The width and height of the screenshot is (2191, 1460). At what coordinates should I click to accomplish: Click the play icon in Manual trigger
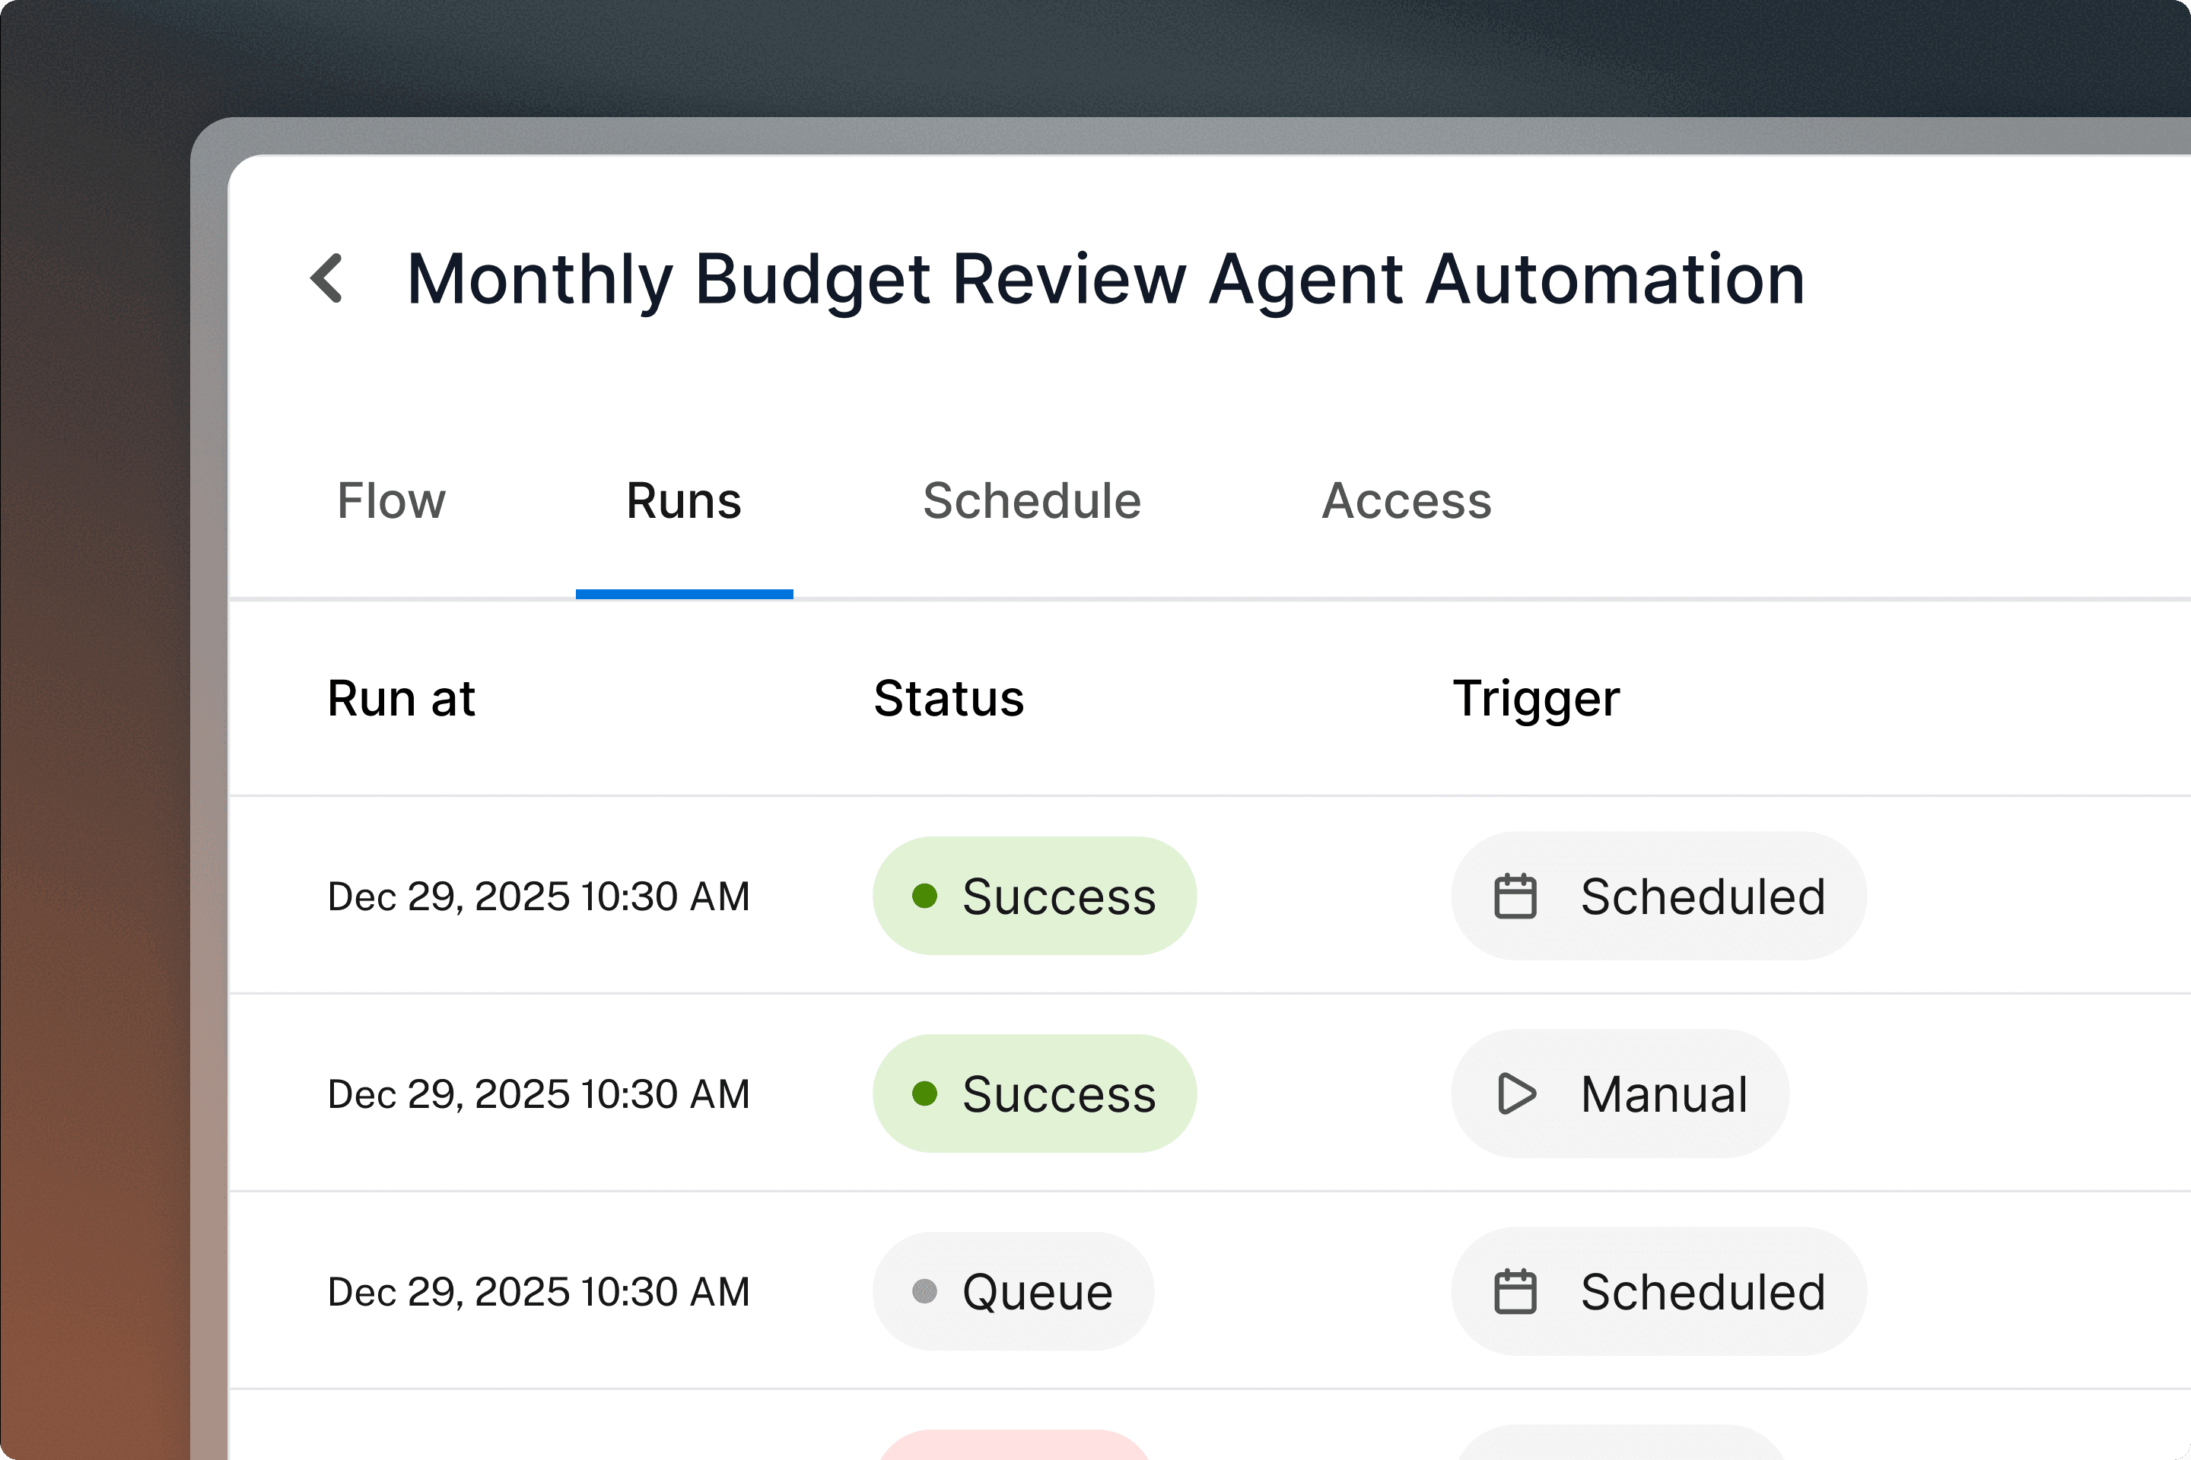click(x=1516, y=1093)
